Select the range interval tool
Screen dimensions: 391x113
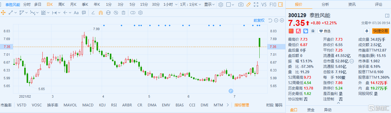54,13
